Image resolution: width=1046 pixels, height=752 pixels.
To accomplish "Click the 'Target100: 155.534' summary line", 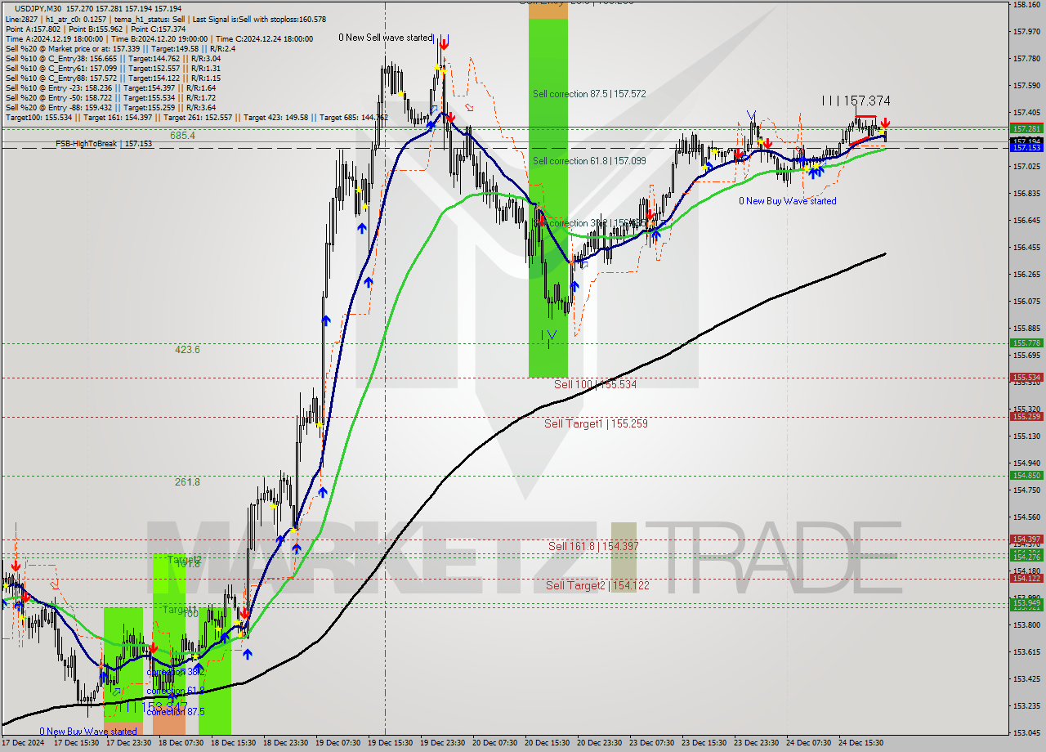I will [197, 117].
